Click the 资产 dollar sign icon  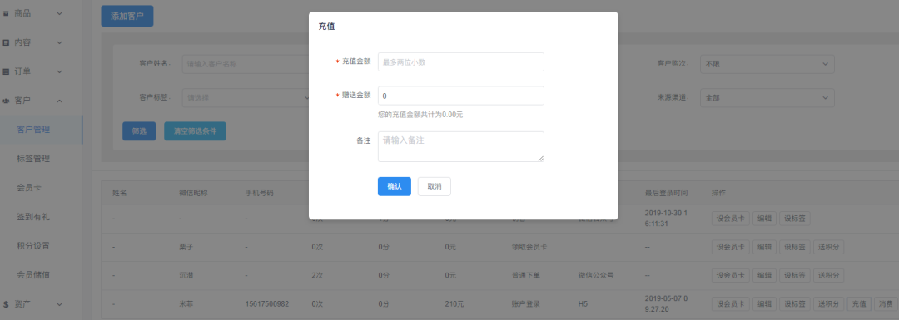click(x=7, y=304)
